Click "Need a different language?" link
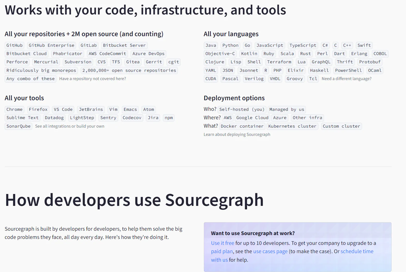406x272 pixels. point(347,79)
